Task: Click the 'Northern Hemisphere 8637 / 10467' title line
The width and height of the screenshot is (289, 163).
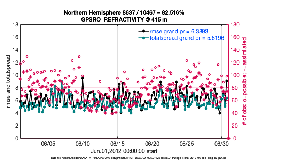Action: coord(124,13)
